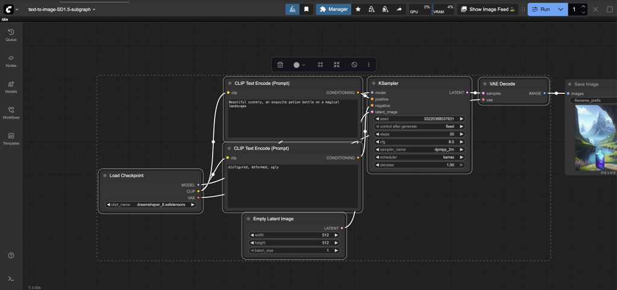The width and height of the screenshot is (617, 290).
Task: Click the Manager button
Action: click(334, 10)
